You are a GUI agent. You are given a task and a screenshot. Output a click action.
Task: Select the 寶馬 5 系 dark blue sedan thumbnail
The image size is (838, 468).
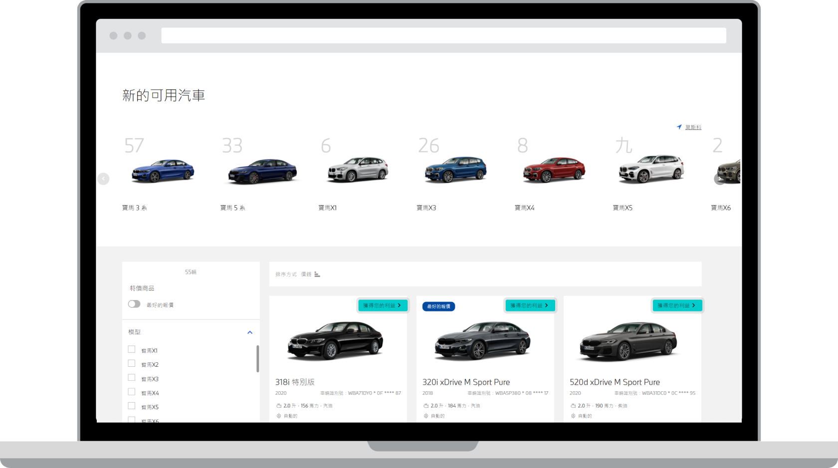tap(262, 171)
